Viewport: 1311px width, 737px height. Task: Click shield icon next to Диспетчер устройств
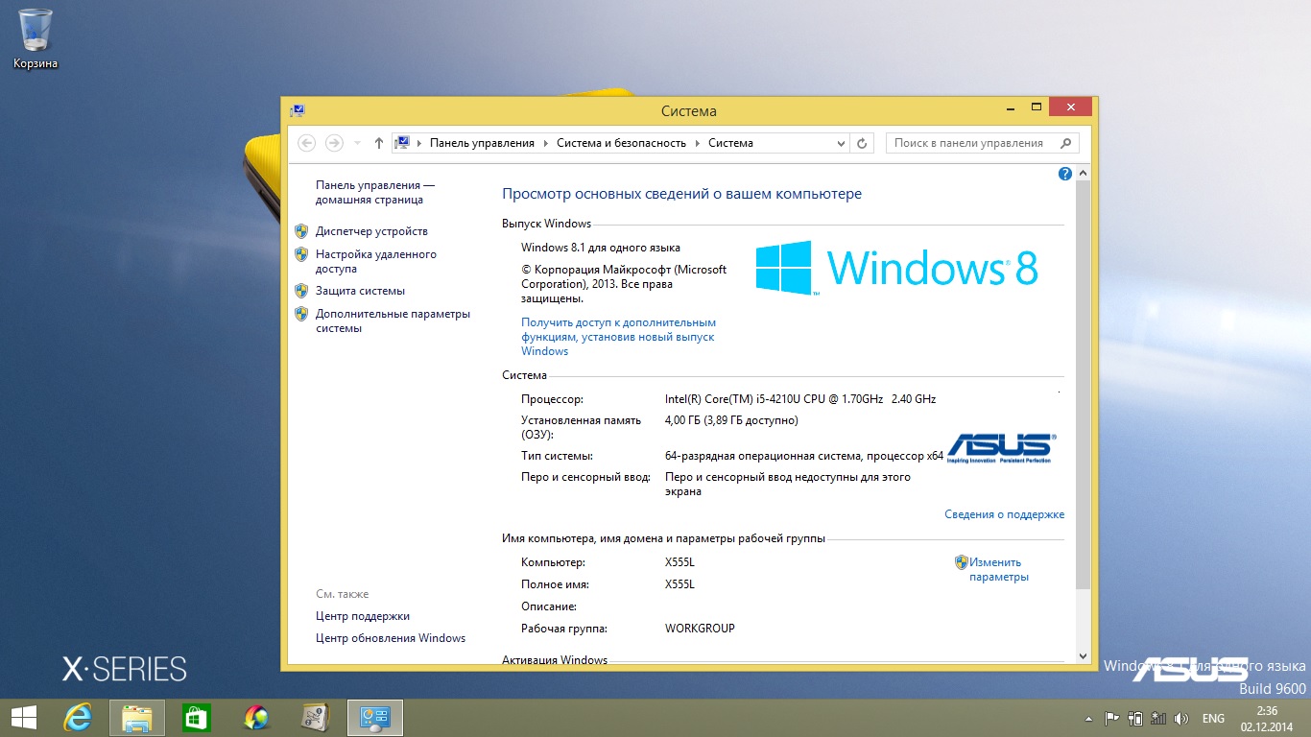[301, 231]
